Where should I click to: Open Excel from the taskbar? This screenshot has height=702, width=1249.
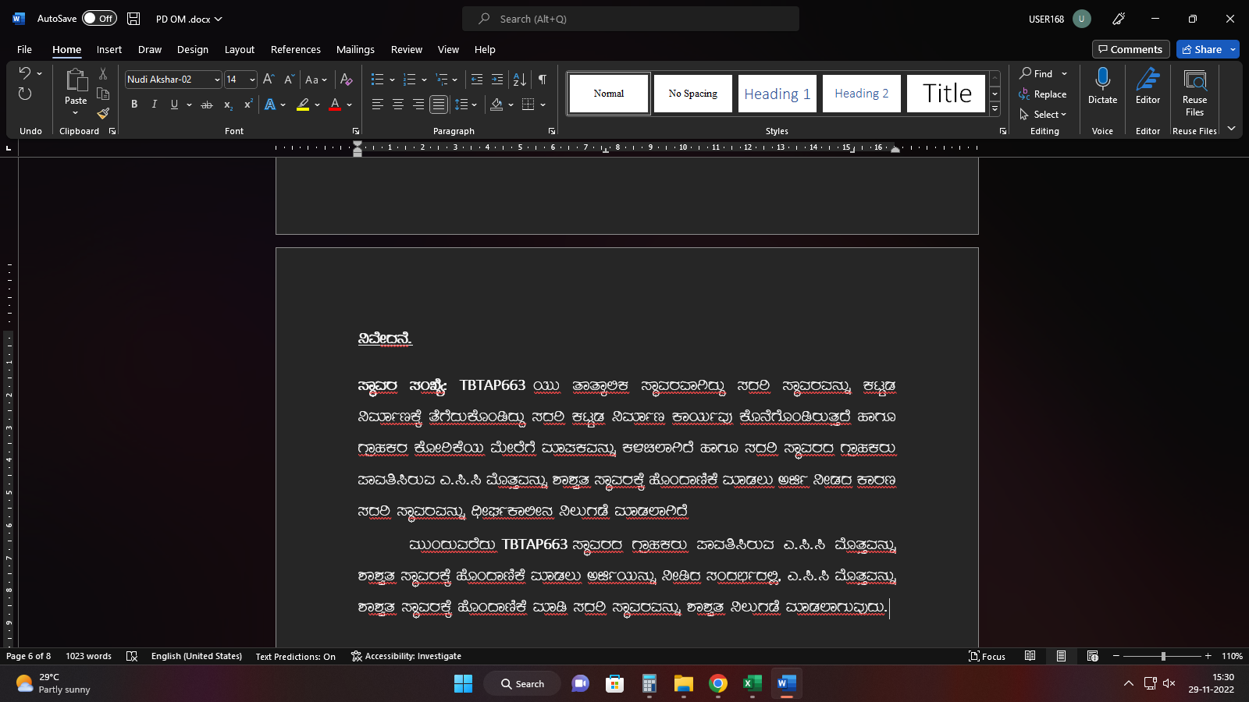(753, 684)
